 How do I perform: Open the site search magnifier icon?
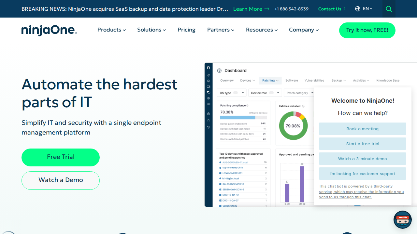point(389,9)
